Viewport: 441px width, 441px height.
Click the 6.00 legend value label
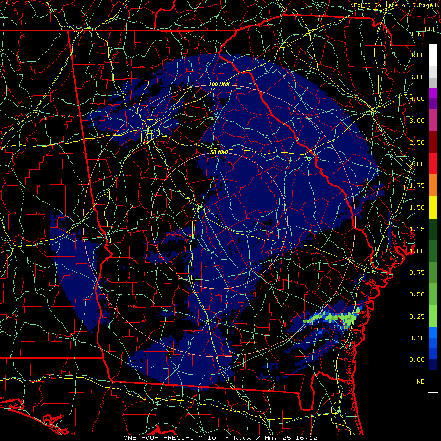[x=417, y=77]
